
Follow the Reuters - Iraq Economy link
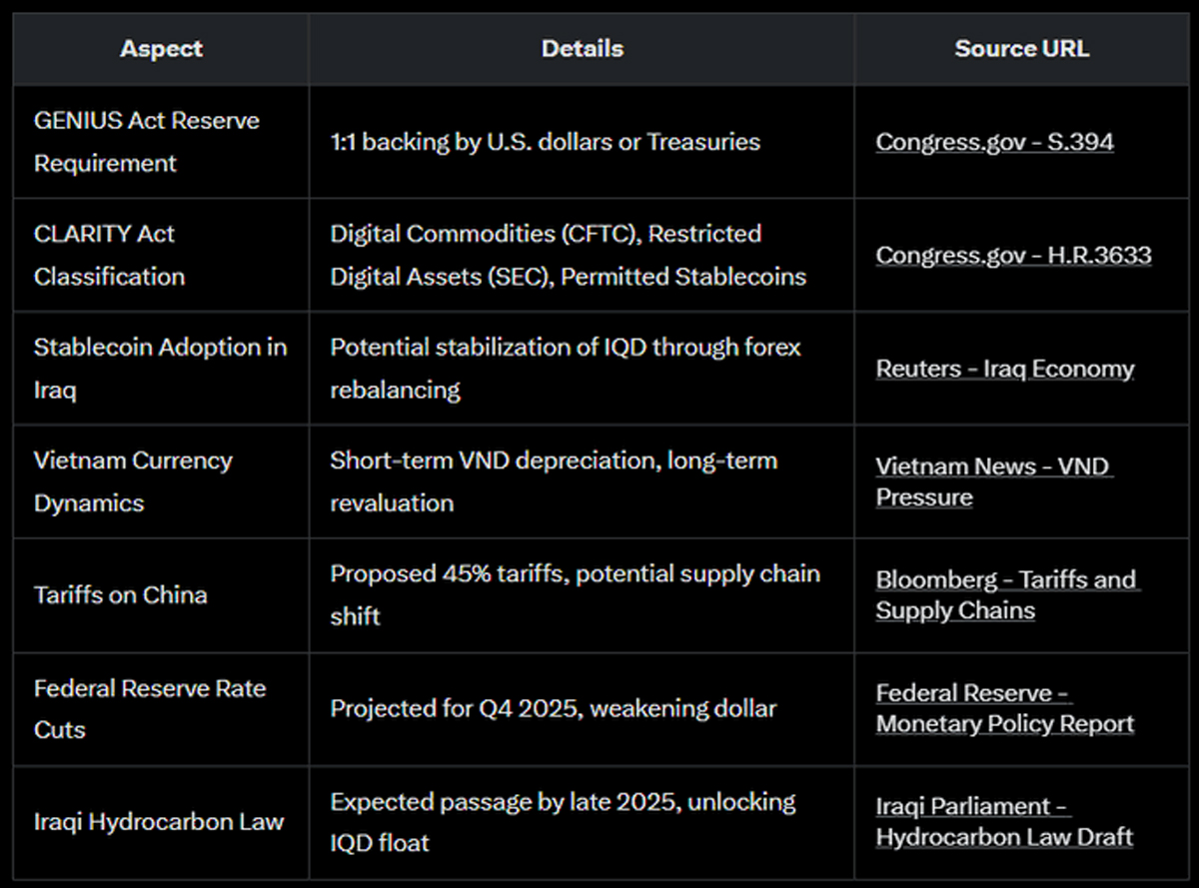(1004, 369)
